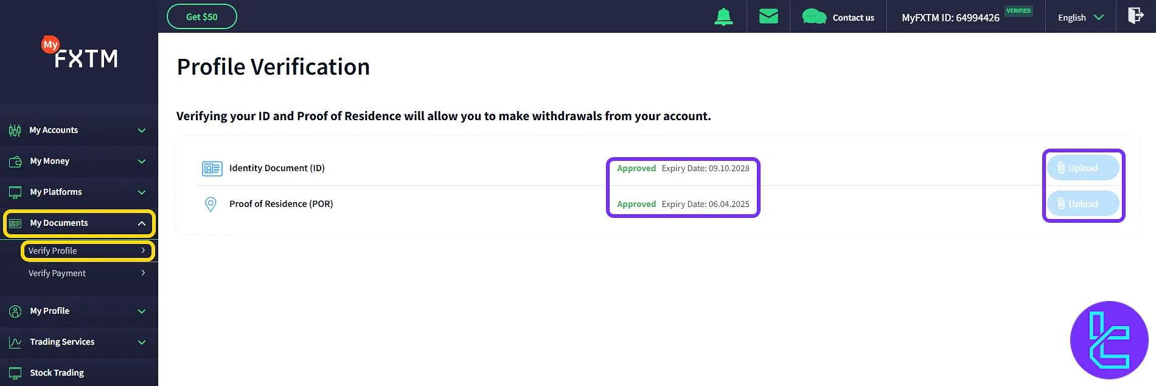
Task: Open the English language dropdown
Action: [1081, 18]
